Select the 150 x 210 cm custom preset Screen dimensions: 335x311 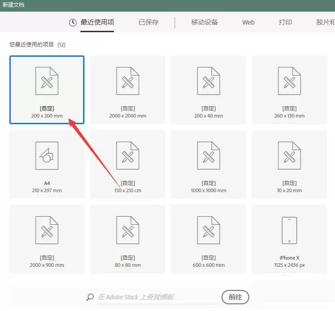128,164
